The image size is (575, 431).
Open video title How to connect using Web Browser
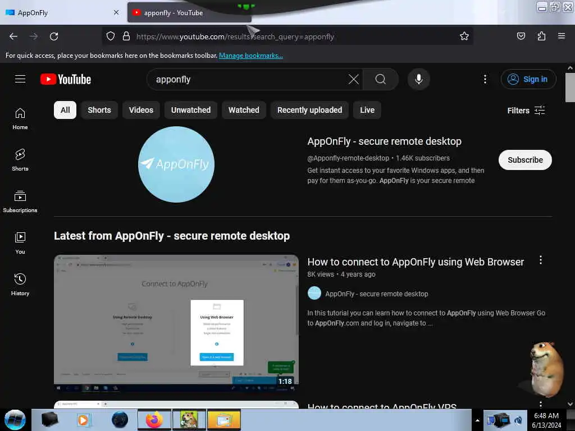415,262
